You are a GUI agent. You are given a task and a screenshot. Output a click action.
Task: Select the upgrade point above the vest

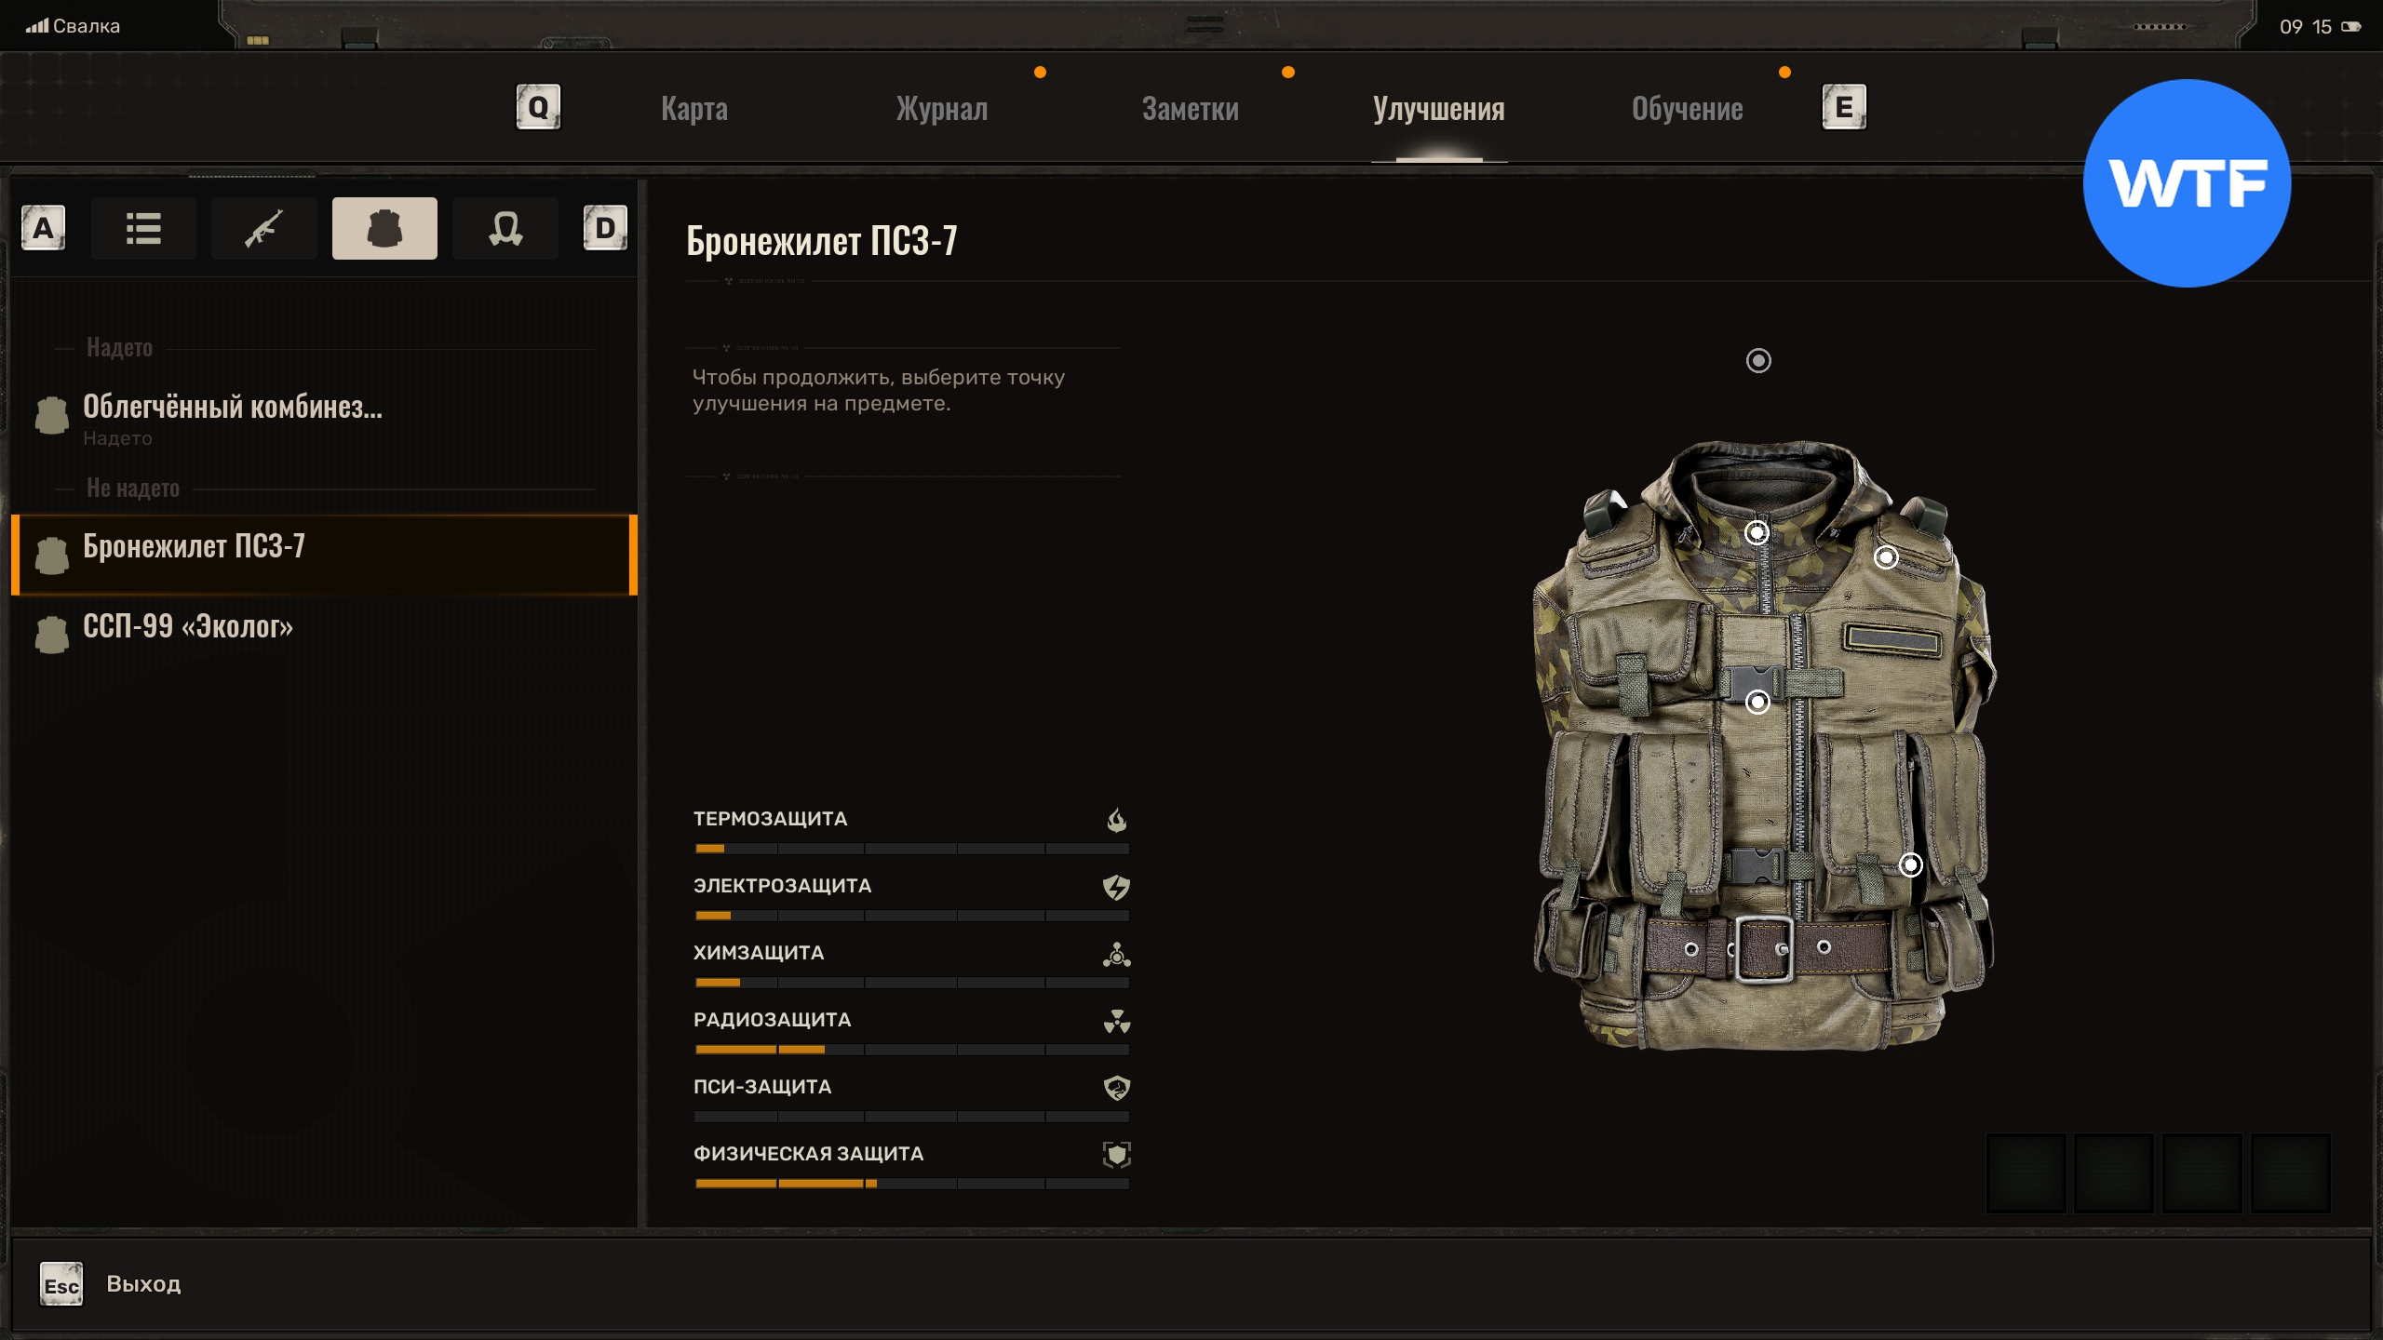click(1758, 360)
